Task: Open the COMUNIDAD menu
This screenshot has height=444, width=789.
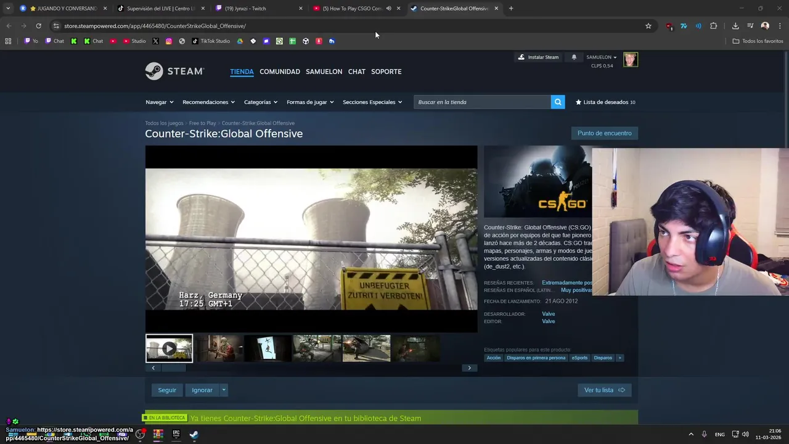Action: (x=280, y=72)
